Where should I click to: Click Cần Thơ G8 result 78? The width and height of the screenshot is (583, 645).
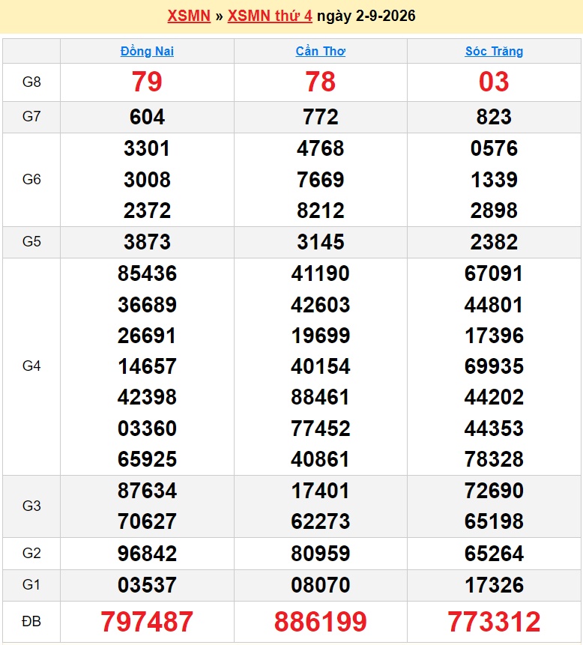[x=321, y=82]
